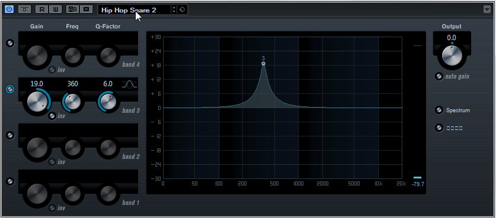496x218 pixels.
Task: Switch A/B settings comparison button
Action: pos(72,9)
